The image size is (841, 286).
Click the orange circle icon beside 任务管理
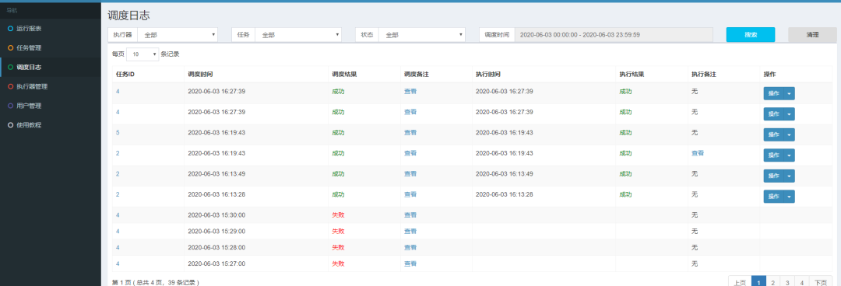point(11,47)
